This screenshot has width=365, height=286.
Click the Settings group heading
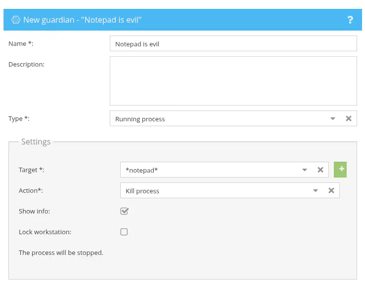pyautogui.click(x=36, y=142)
